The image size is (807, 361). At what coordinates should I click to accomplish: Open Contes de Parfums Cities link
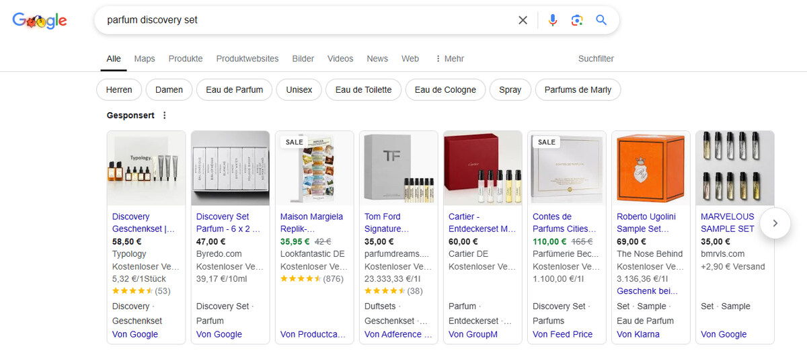coord(565,223)
